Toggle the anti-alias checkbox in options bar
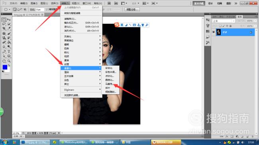259x145 pixels. (47, 10)
